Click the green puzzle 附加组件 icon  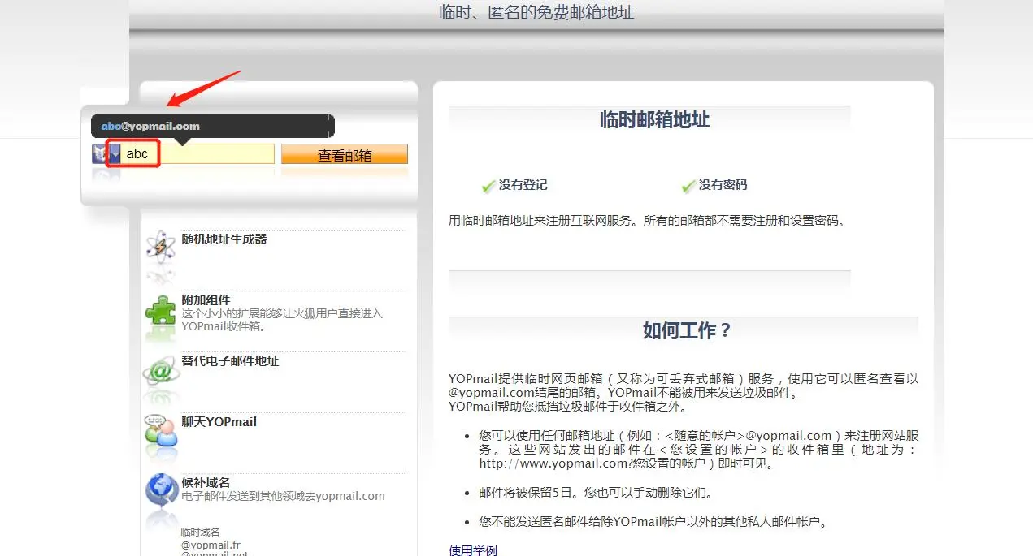tap(160, 309)
